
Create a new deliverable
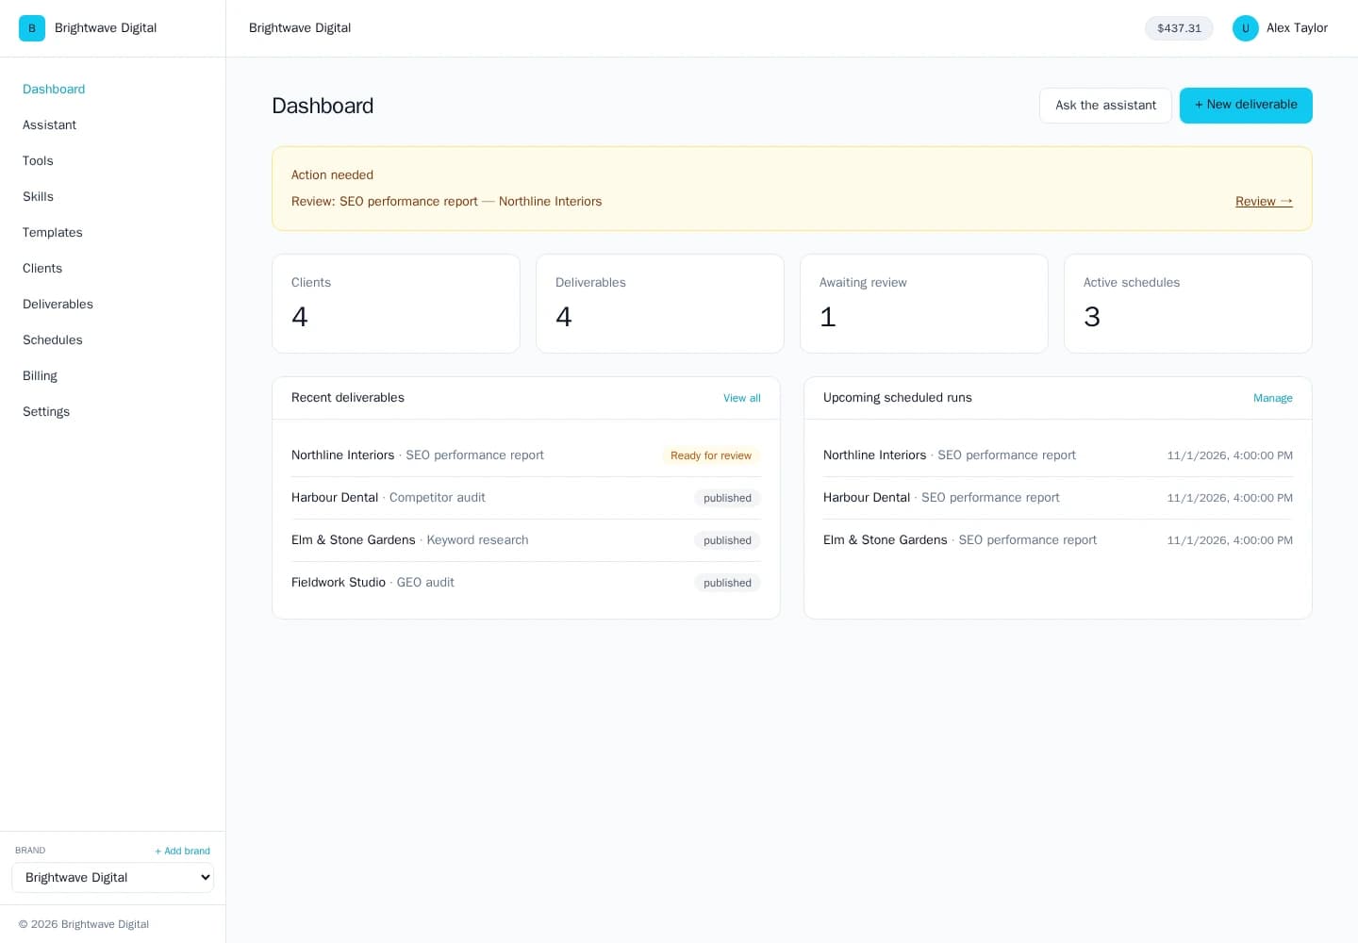1246,106
